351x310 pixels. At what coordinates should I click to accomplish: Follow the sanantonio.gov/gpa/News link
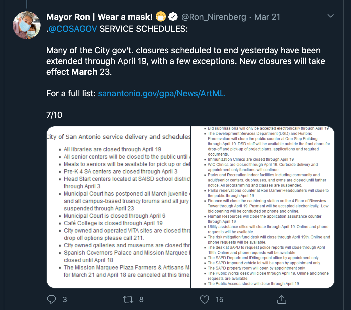pyautogui.click(x=161, y=94)
